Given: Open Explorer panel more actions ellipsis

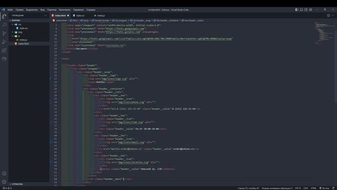Looking at the screenshot, I should coord(45,15).
